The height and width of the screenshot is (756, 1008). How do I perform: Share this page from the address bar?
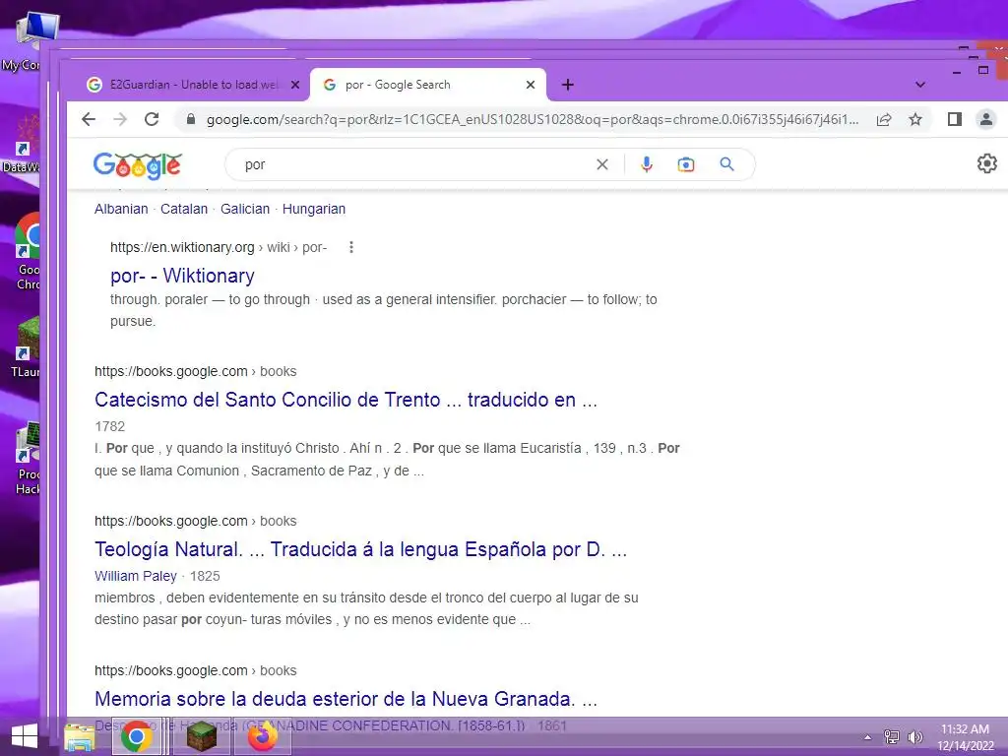pos(884,119)
